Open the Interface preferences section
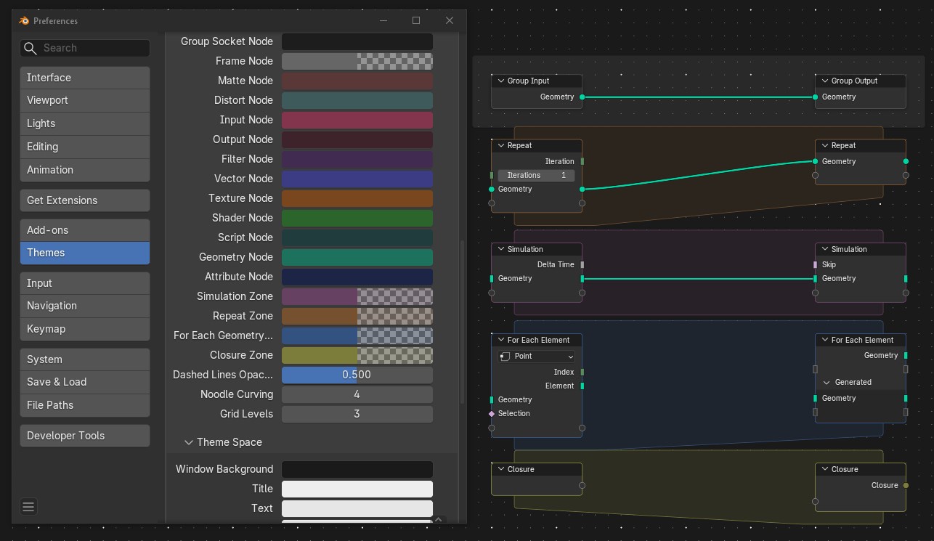The height and width of the screenshot is (541, 934). 85,78
